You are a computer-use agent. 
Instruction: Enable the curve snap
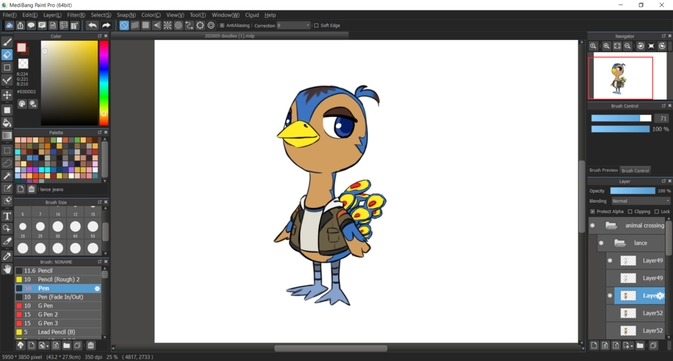tap(189, 26)
